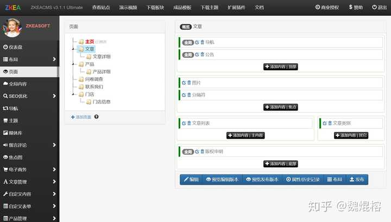391x222 pixels.
Task: Click the edit icon for 文章列表 widget
Action: (184, 123)
